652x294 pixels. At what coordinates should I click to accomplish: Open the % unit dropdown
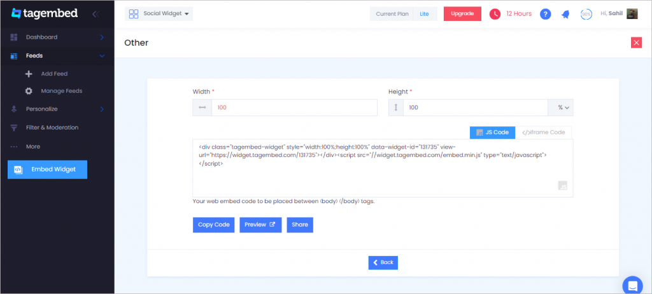(560, 107)
